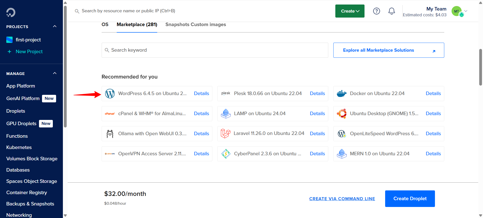Viewport: 483px width, 218px height.
Task: Click the DigitalOcean logo
Action: click(x=11, y=12)
